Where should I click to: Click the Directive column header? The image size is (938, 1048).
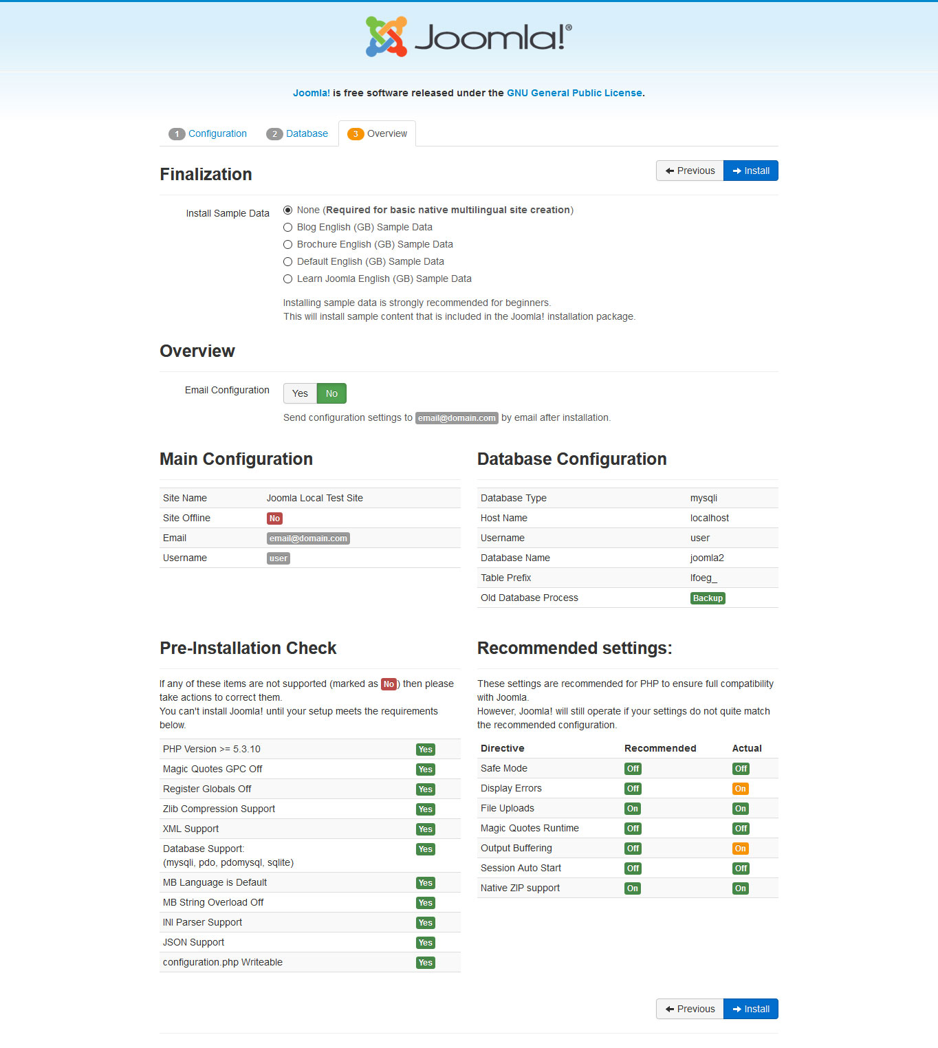(x=503, y=748)
